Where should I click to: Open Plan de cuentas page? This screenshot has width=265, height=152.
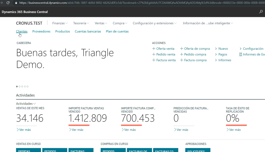(117, 31)
